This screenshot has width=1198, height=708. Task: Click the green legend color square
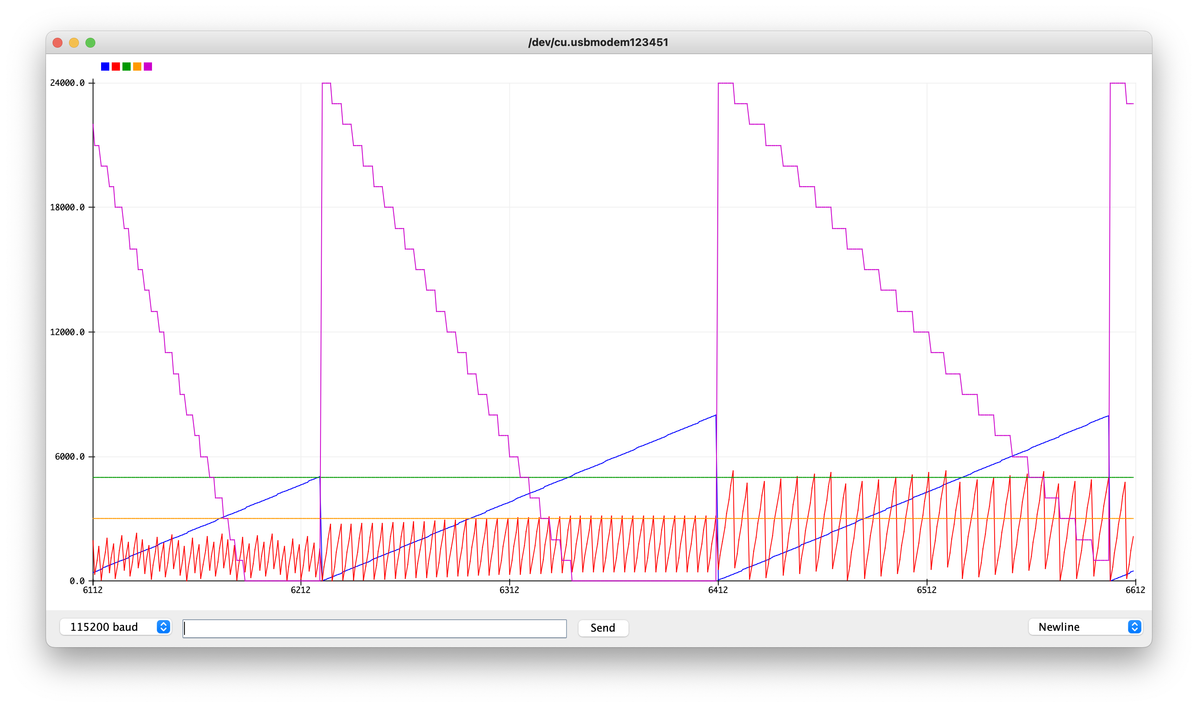pyautogui.click(x=127, y=66)
